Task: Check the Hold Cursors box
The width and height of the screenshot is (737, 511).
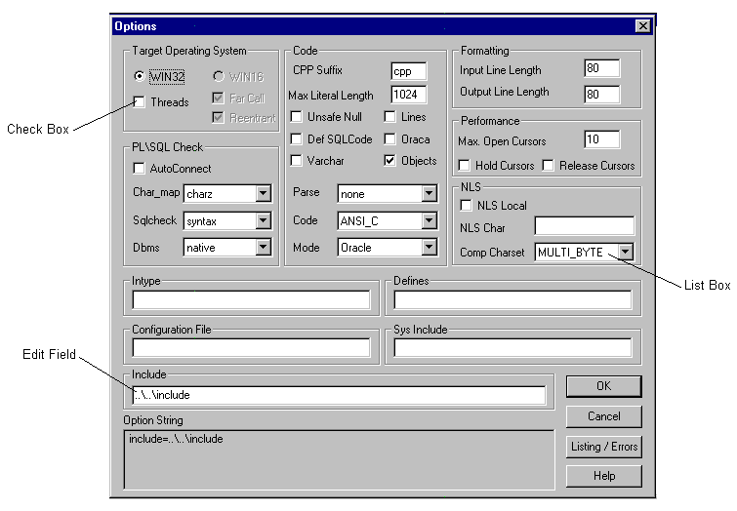Action: pos(464,165)
